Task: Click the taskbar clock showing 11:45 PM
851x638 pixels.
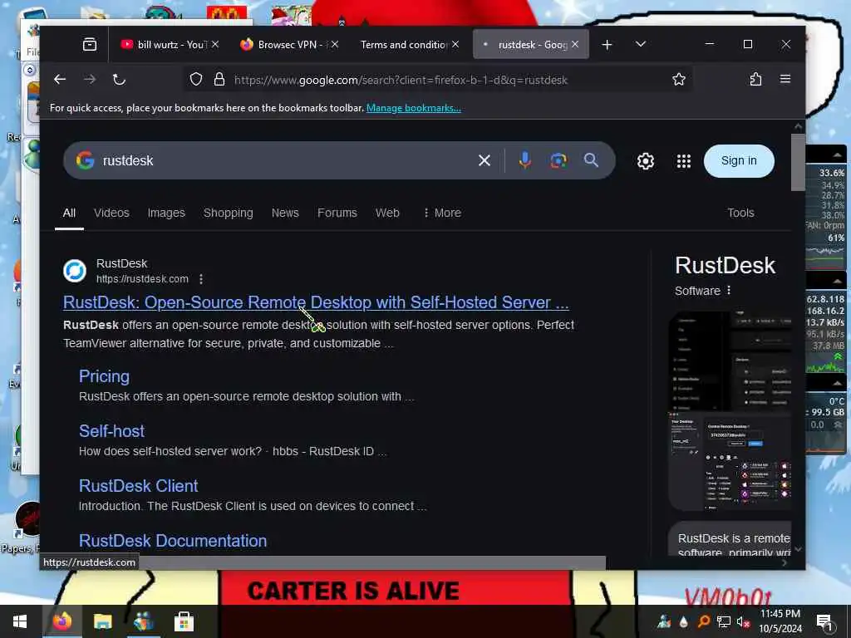Action: (780, 621)
